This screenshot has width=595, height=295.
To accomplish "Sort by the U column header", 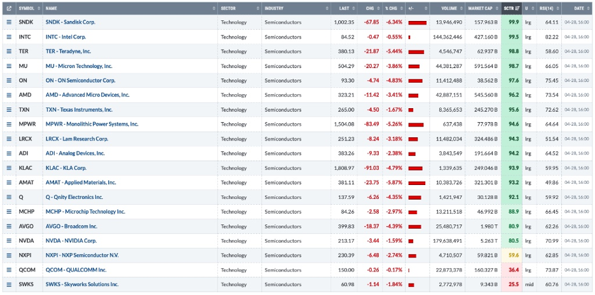I will (530, 8).
